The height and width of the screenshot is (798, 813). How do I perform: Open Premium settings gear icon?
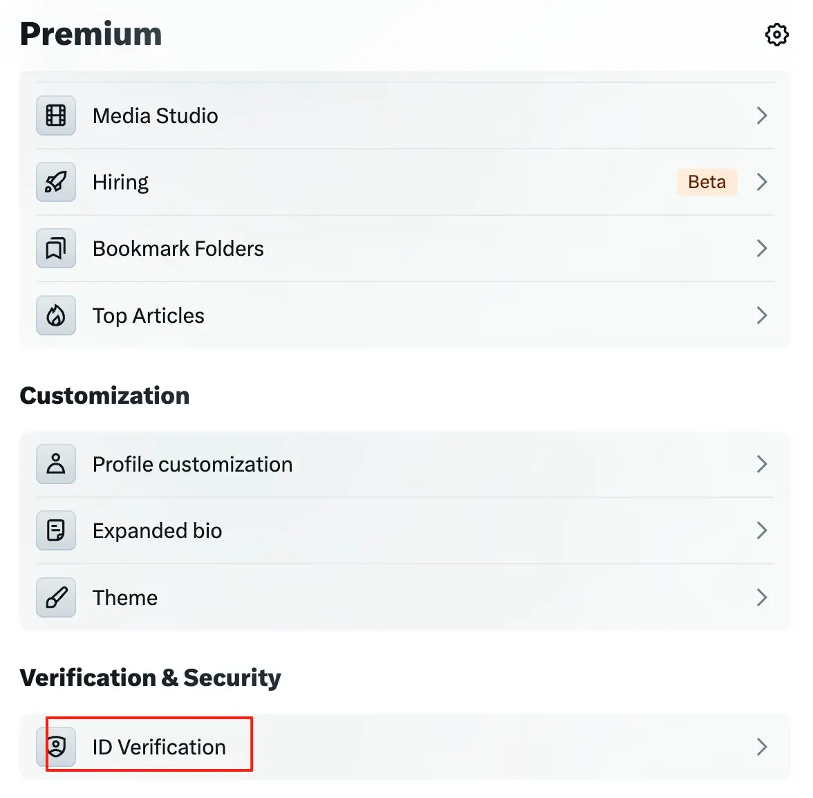(776, 35)
